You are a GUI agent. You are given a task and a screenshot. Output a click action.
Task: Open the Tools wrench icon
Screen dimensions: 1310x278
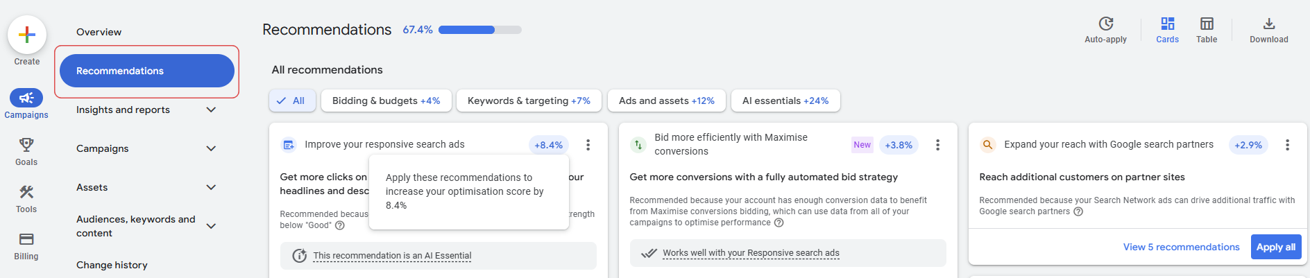(x=26, y=192)
